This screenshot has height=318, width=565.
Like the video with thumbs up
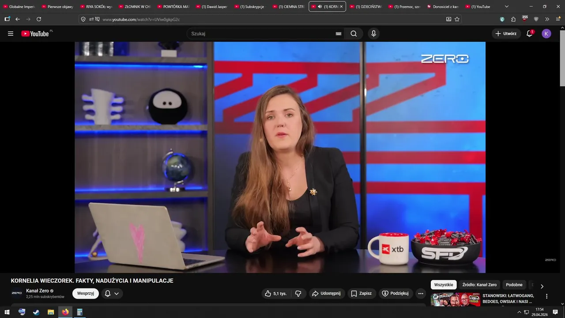276,293
